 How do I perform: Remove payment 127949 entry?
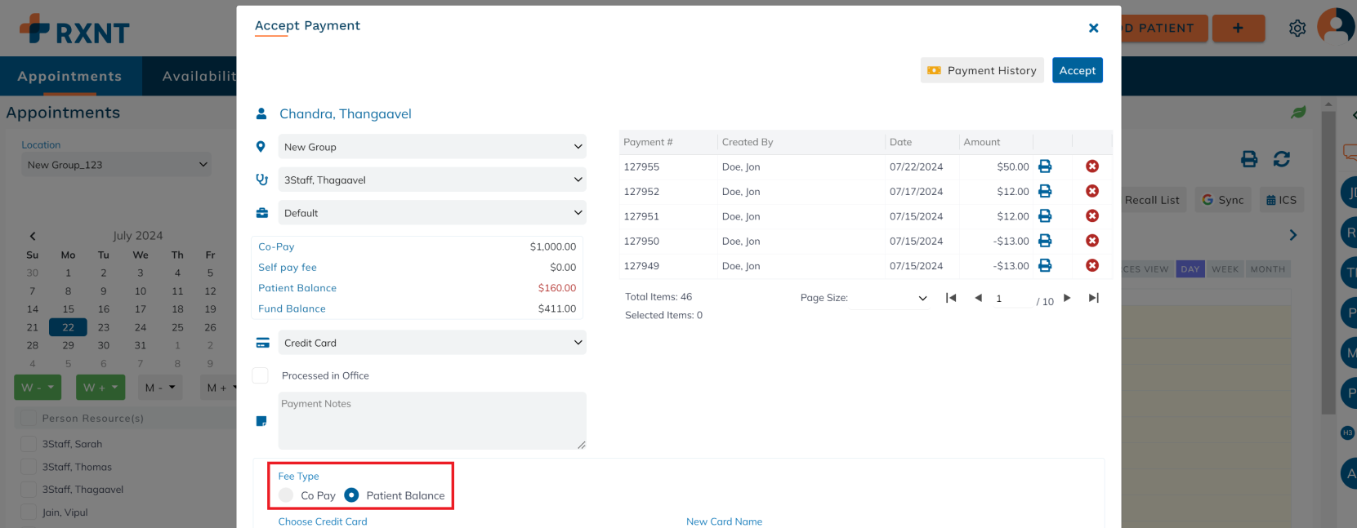[1091, 266]
